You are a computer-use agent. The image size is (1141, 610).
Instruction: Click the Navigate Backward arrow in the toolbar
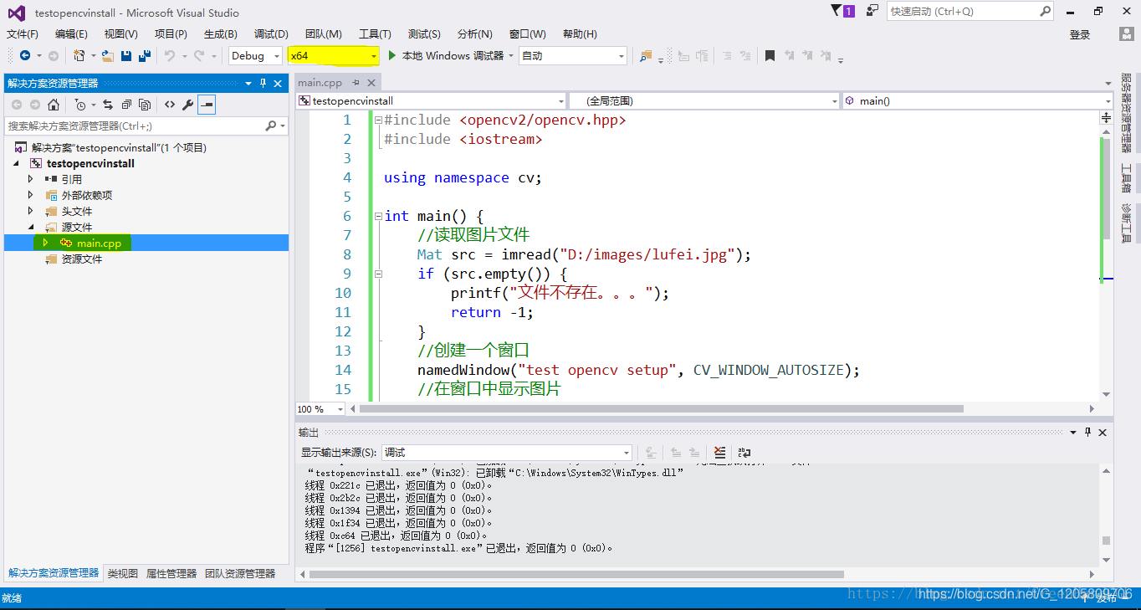(x=25, y=56)
